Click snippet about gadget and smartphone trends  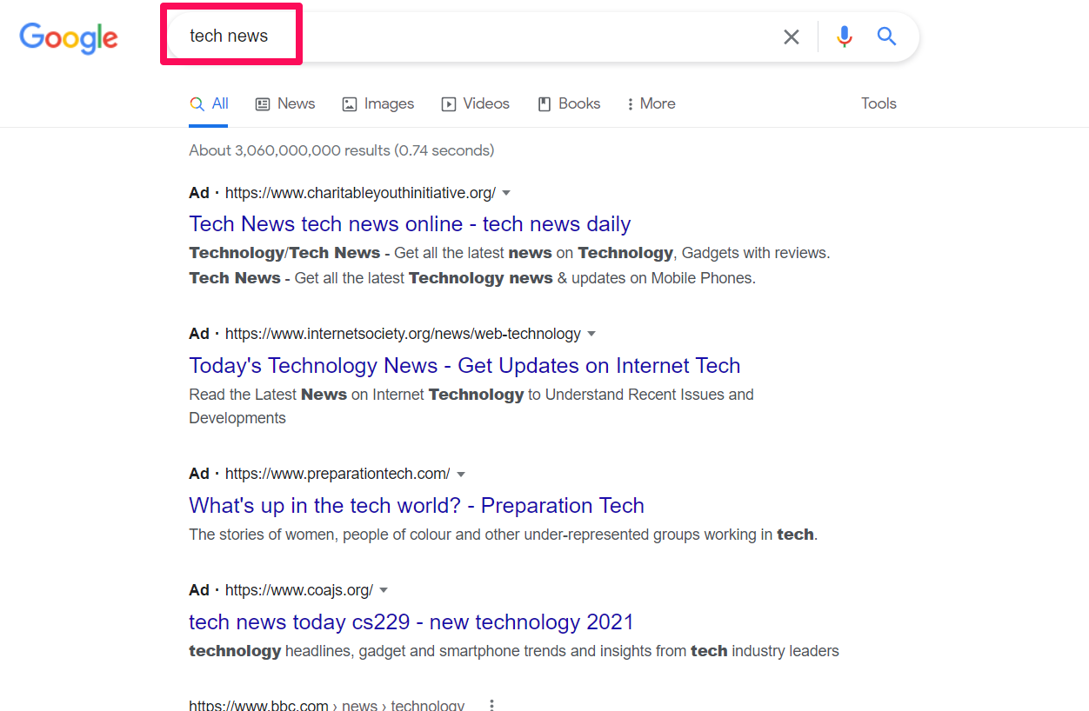click(x=514, y=651)
